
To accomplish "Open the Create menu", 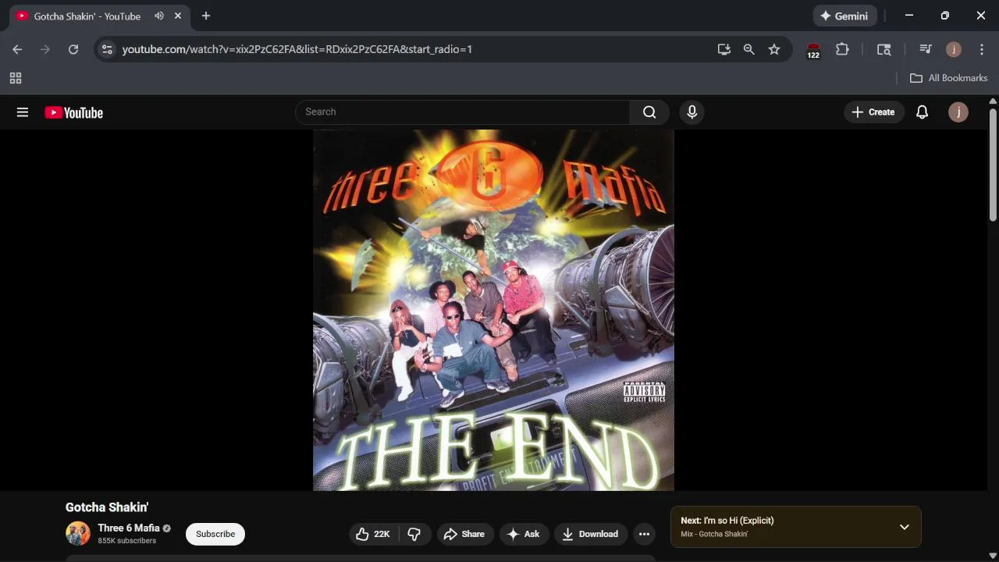I will [873, 112].
